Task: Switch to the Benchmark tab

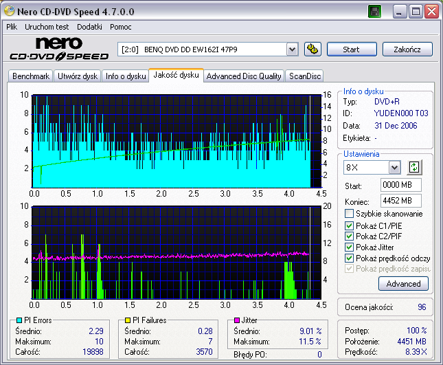Action: click(x=31, y=76)
